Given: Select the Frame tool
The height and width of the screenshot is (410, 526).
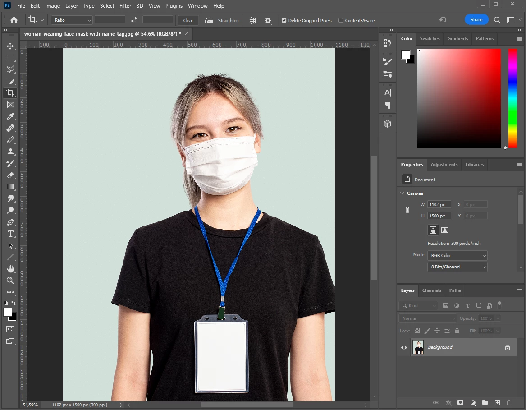Looking at the screenshot, I should 10,105.
